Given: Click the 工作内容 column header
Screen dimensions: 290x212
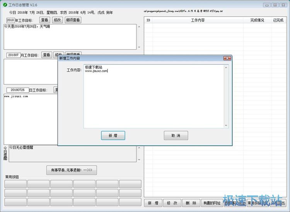Looking at the screenshot, I should pos(198,20).
